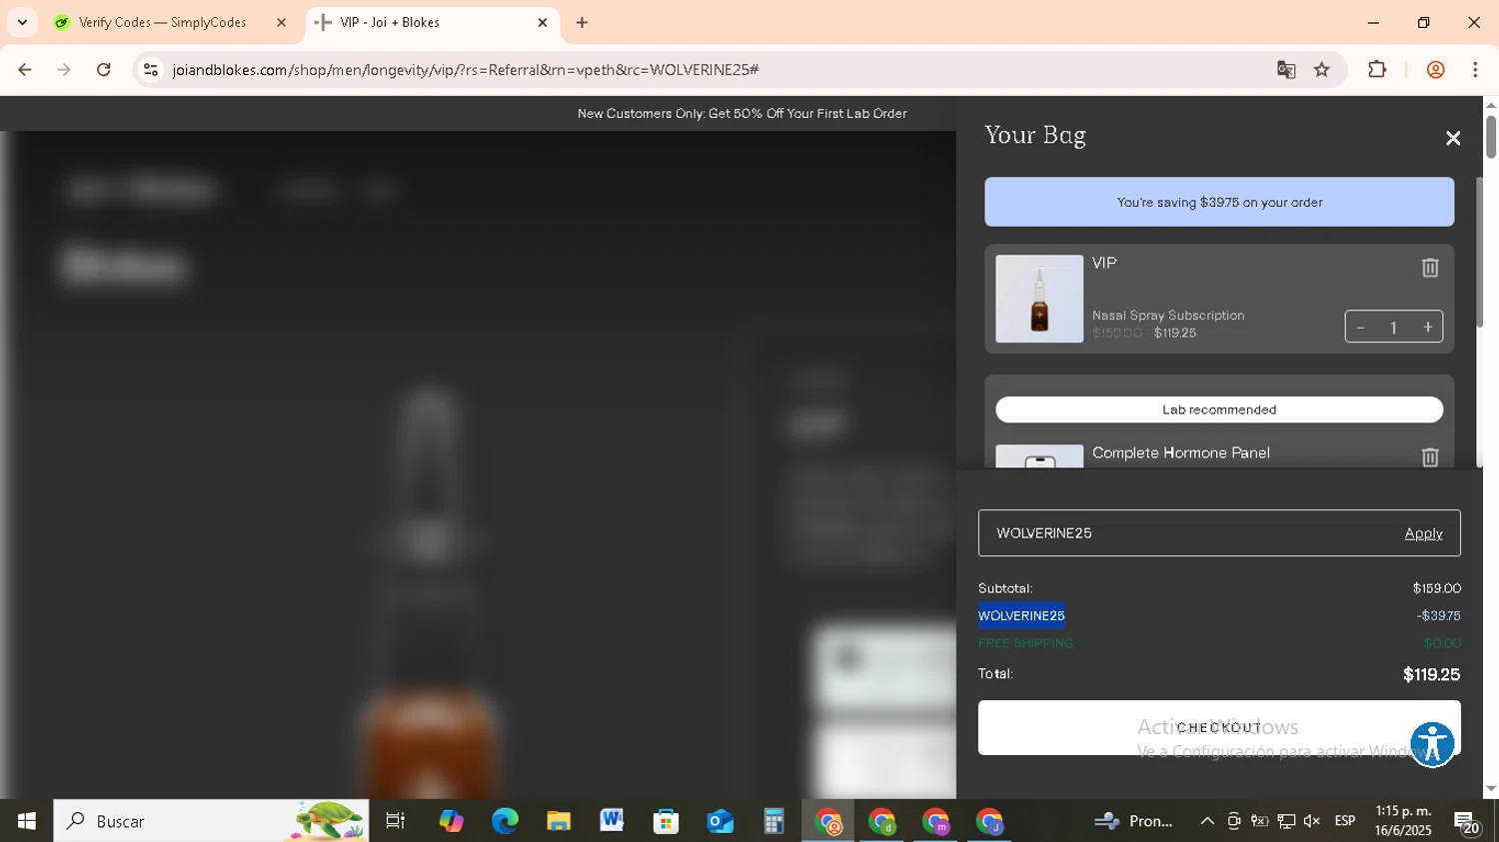Open Outlook from taskbar

[720, 821]
